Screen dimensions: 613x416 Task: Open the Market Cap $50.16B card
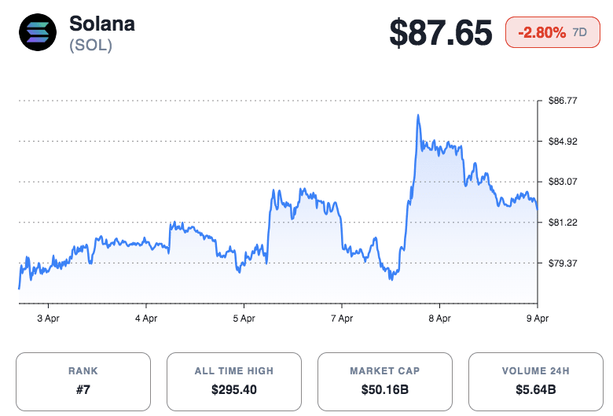click(385, 381)
